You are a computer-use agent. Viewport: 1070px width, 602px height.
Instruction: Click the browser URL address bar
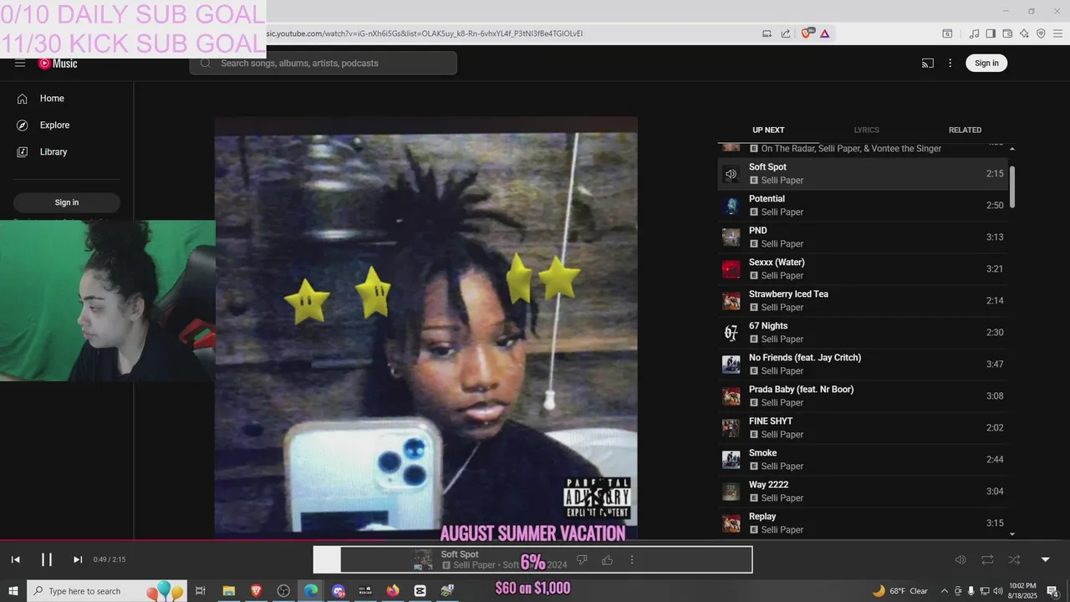click(x=502, y=33)
